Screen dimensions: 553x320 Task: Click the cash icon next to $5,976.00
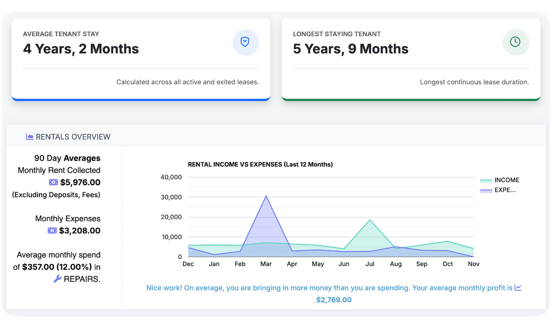53,182
